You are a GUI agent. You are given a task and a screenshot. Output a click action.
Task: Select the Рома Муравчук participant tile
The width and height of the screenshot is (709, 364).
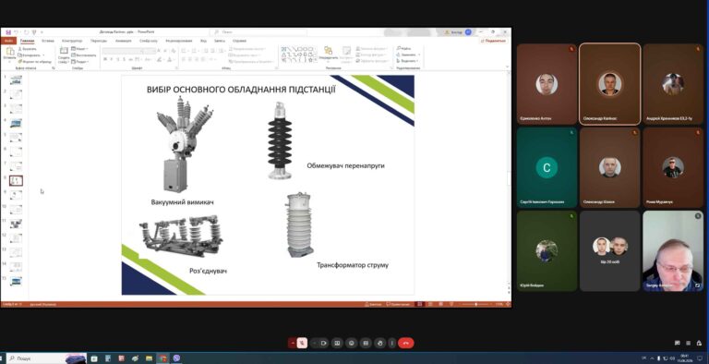(x=673, y=167)
